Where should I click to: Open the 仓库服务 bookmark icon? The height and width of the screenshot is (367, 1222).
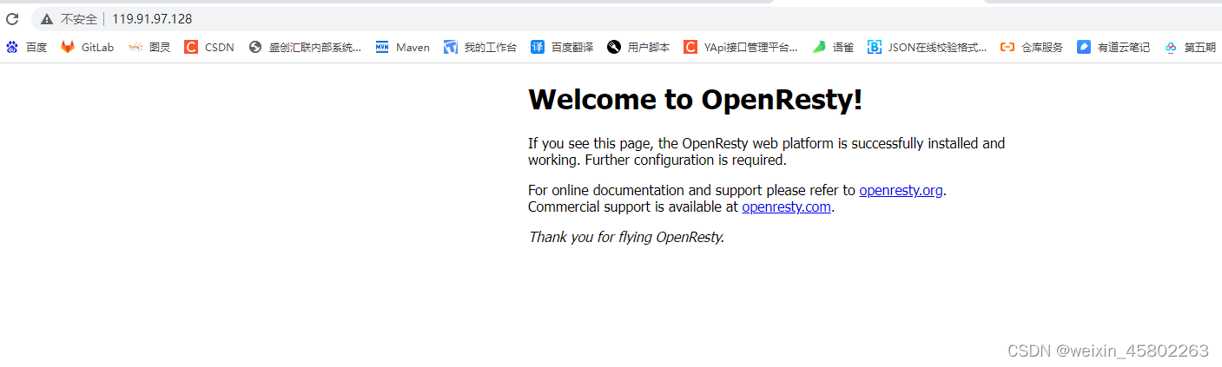[x=1007, y=48]
